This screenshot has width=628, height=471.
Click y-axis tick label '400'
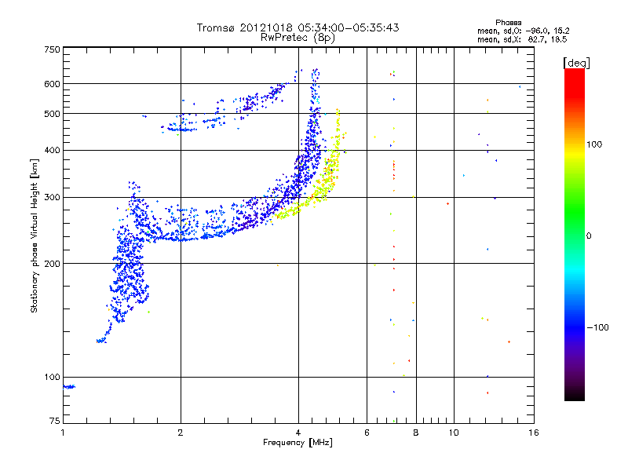tap(53, 150)
